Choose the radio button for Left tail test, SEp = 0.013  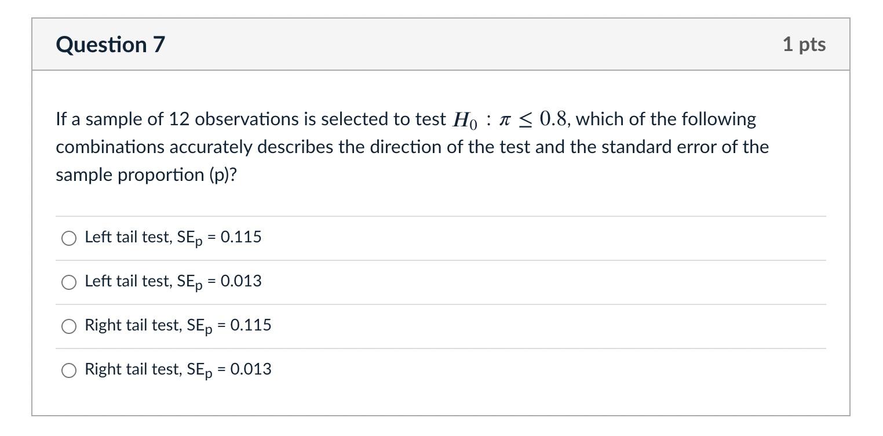[69, 282]
